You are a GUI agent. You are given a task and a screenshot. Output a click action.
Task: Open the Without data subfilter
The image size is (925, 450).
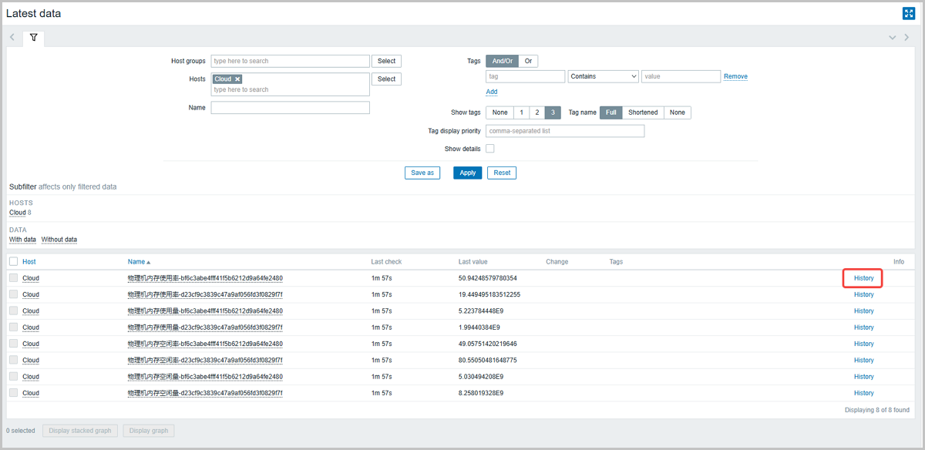point(59,239)
